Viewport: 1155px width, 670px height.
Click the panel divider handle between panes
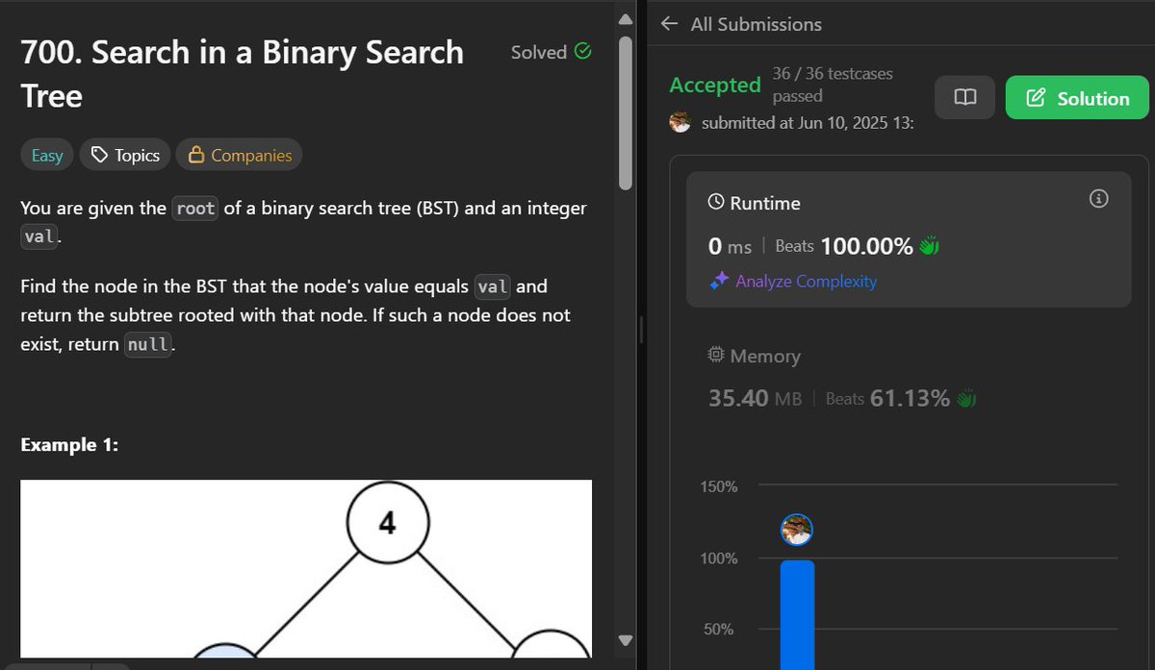click(642, 331)
